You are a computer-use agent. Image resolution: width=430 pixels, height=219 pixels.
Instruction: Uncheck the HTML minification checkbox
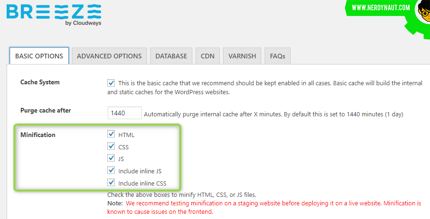tap(111, 134)
